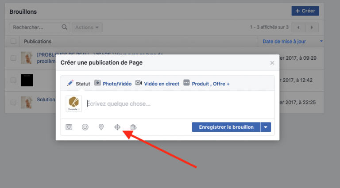Click the Écrivez quelque chose text field
The height and width of the screenshot is (188, 340).
(x=177, y=104)
